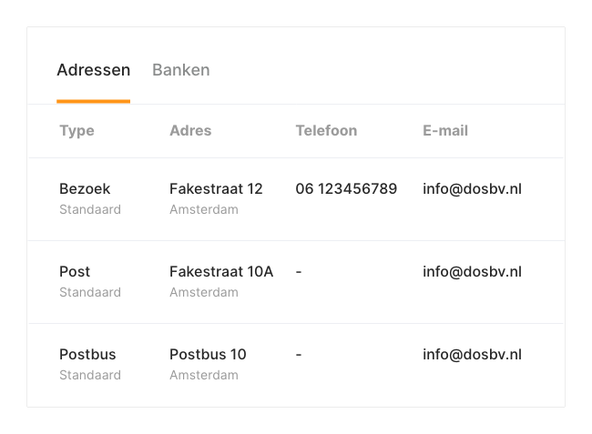
Task: Click Standaard label under Bezoek
Action: point(90,210)
